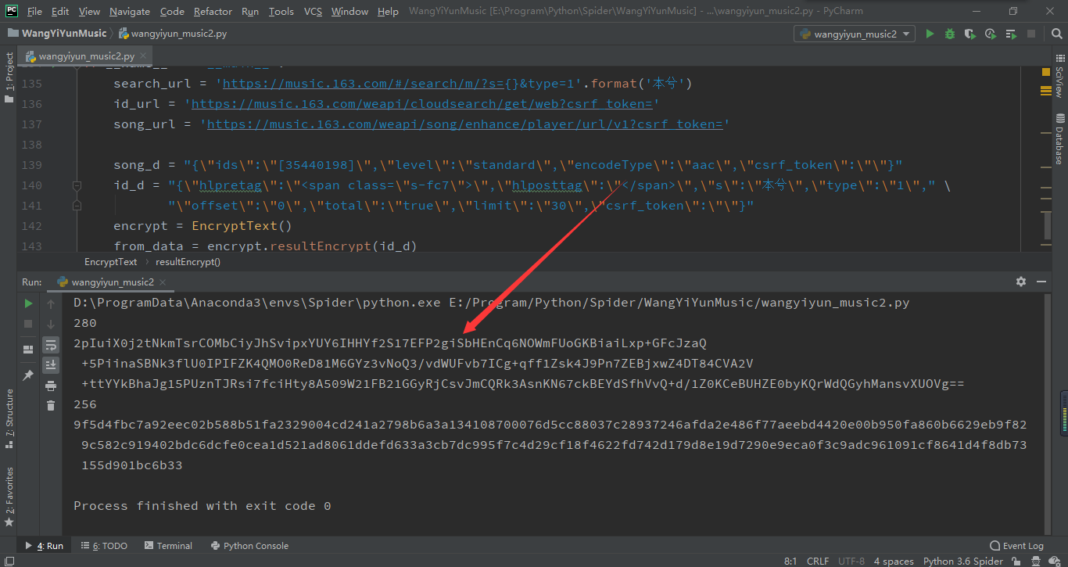This screenshot has height=567, width=1068.
Task: Click the Restore Layout icon in Run panel
Action: 28,350
